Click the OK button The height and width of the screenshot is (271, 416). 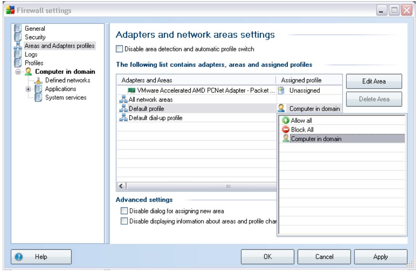pos(268,257)
